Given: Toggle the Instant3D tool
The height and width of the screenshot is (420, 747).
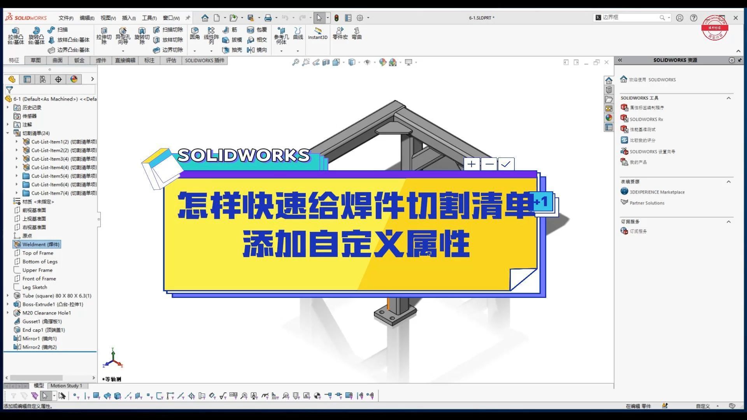Looking at the screenshot, I should 318,33.
